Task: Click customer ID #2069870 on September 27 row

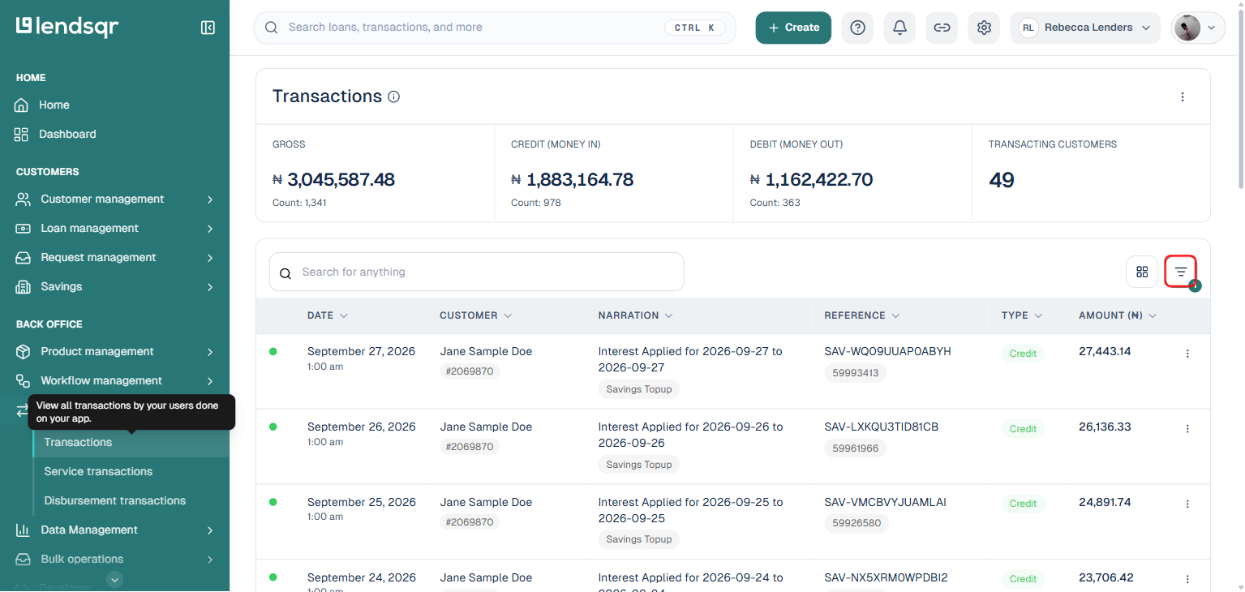Action: [470, 372]
